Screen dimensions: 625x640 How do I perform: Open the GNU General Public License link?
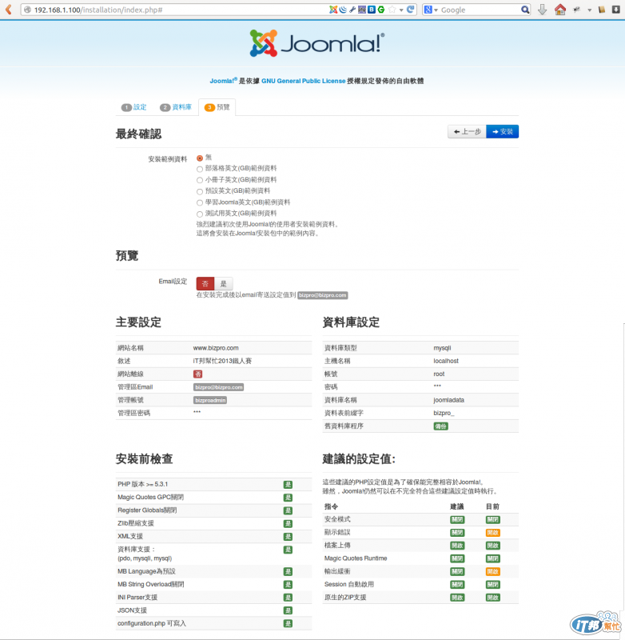pos(304,81)
